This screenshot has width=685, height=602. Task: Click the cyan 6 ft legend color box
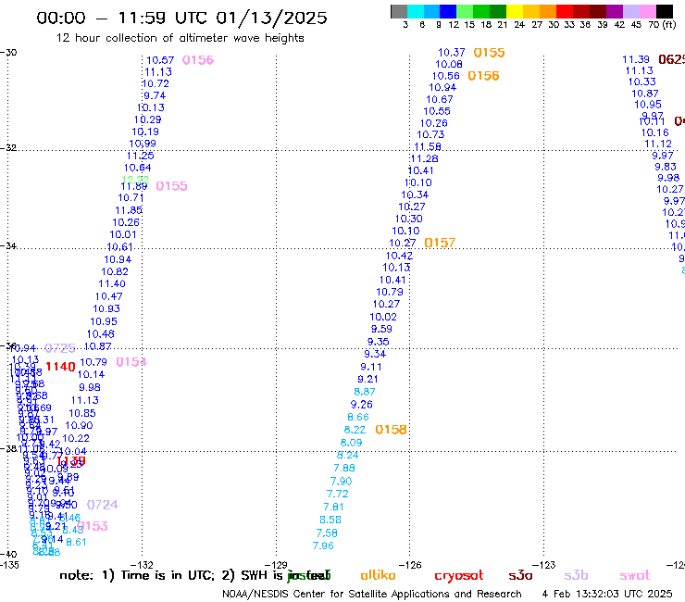click(416, 11)
